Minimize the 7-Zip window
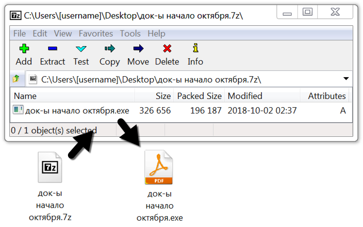 pyautogui.click(x=287, y=13)
